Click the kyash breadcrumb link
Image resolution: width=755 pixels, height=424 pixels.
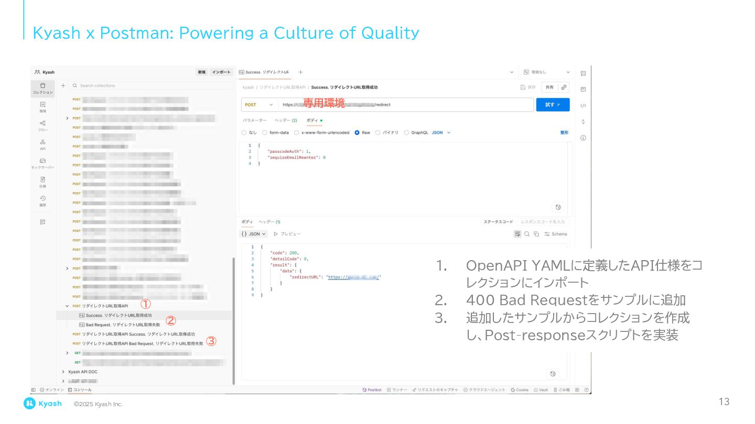click(248, 87)
